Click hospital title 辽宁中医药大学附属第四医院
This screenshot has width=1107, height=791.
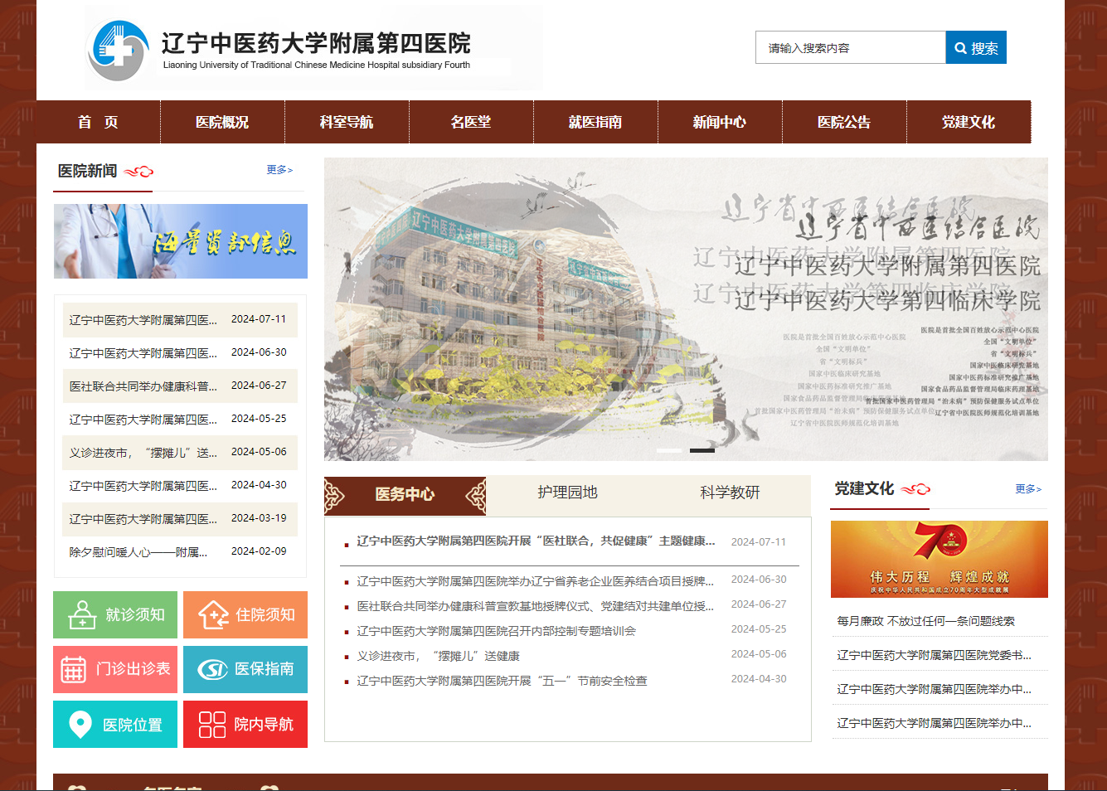tap(316, 43)
